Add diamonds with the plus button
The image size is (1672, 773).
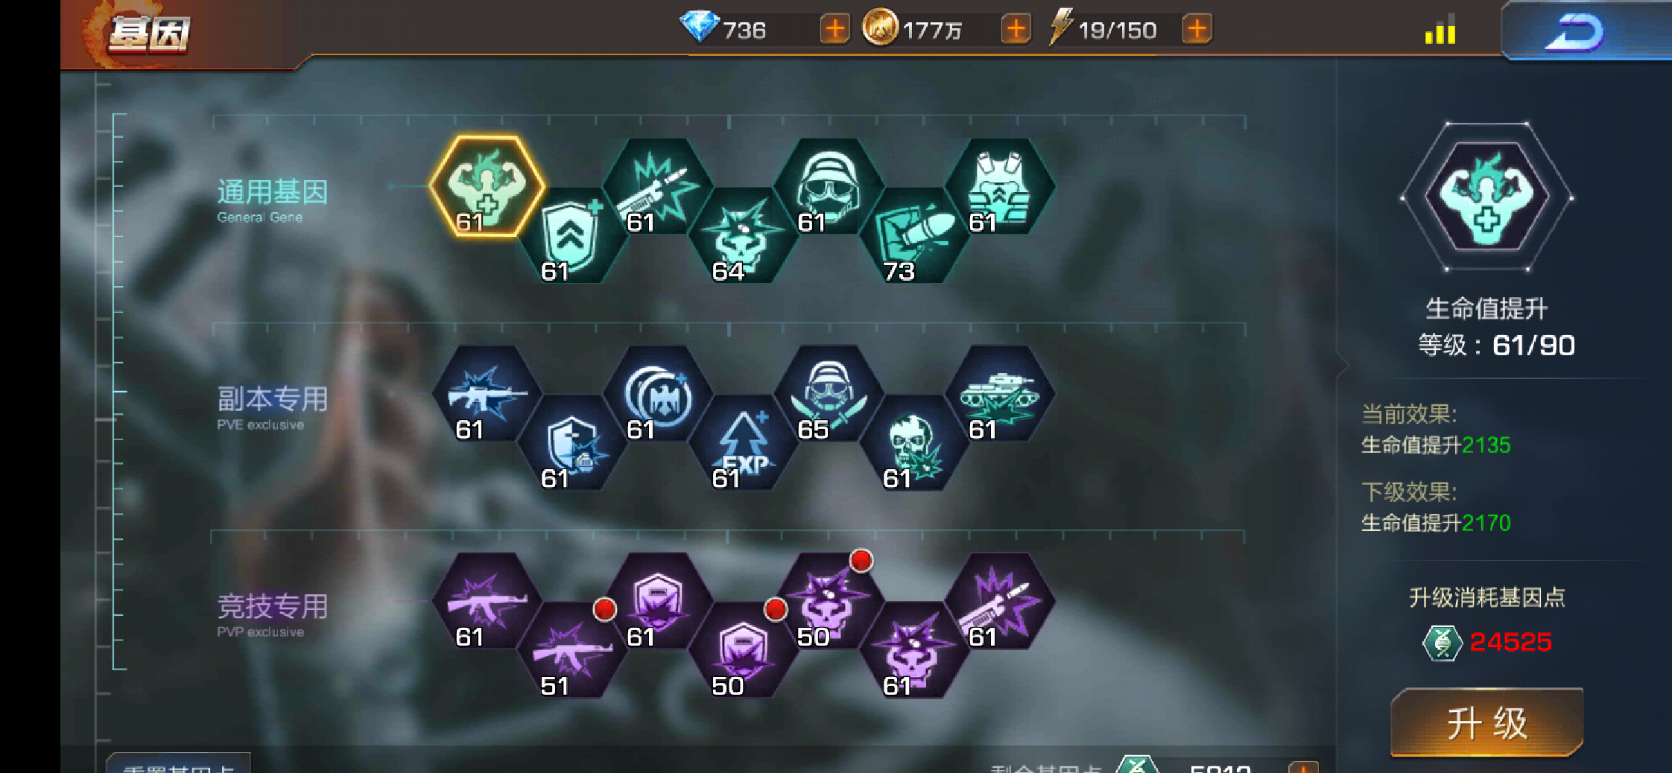click(835, 30)
